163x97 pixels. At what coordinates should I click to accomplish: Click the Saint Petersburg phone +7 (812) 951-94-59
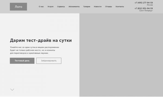(144, 8)
